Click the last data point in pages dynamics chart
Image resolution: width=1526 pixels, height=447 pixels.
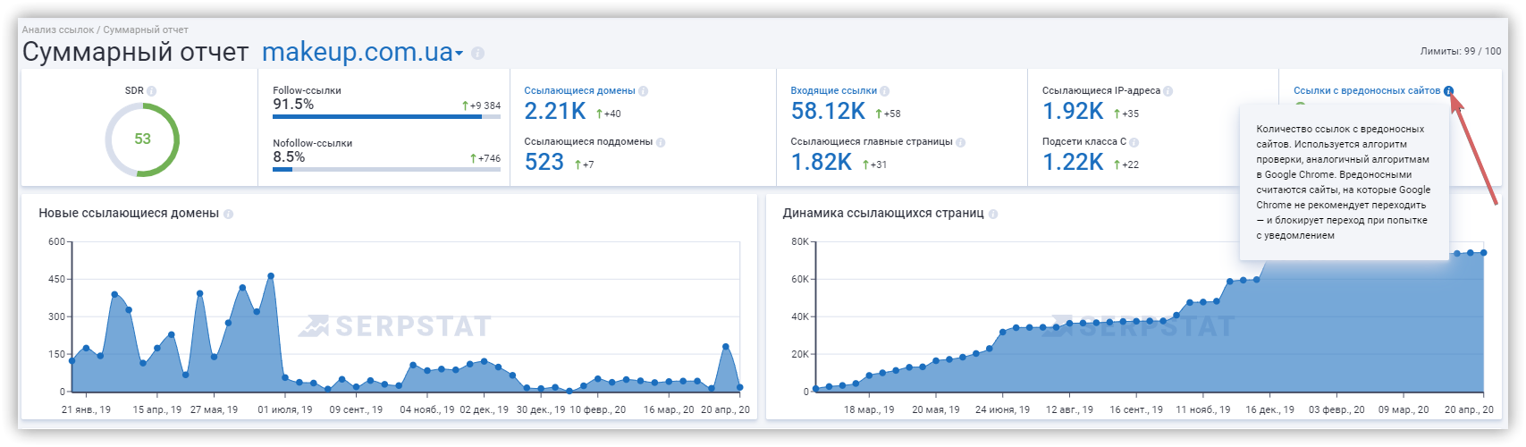point(1484,253)
